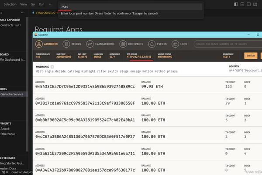This screenshot has height=175, width=262.
Task: Open the Transactions tab icon in Ganache
Action: tap(90, 44)
